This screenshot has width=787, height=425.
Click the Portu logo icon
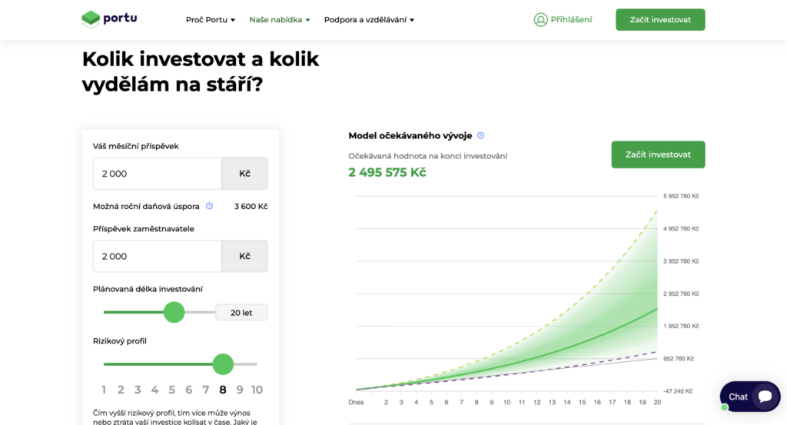(x=91, y=19)
